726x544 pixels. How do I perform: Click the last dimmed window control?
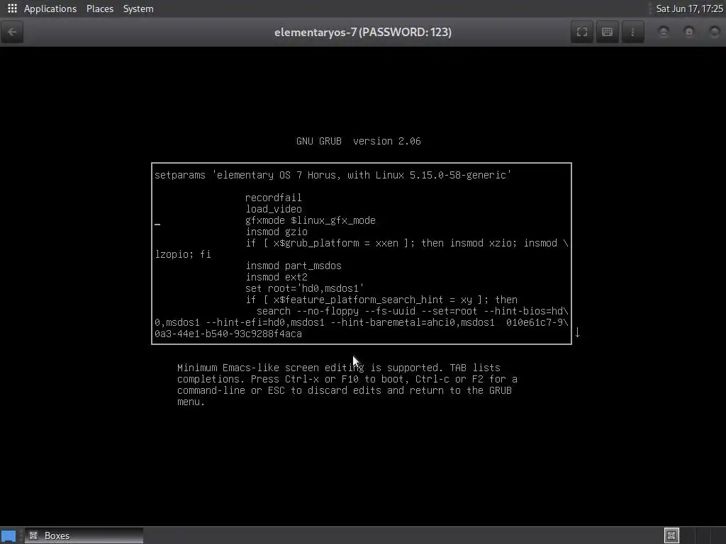click(x=715, y=31)
